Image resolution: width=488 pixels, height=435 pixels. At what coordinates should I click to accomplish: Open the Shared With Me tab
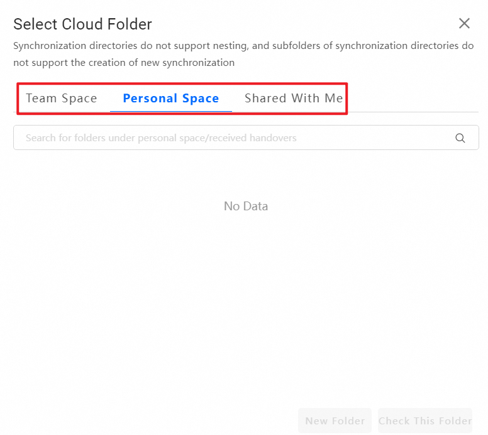point(294,99)
